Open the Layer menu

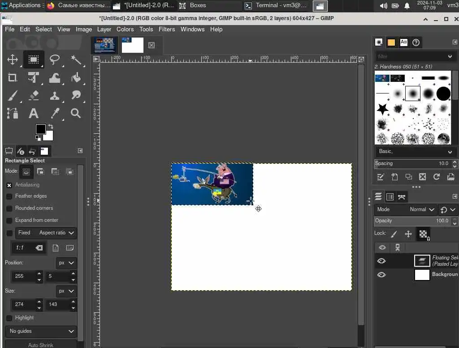[x=104, y=29]
